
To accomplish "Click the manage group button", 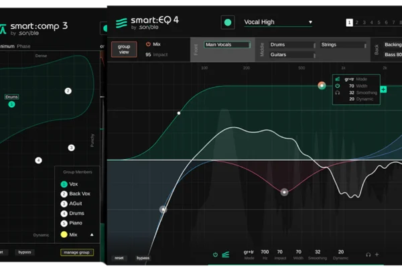I will pos(77,253).
